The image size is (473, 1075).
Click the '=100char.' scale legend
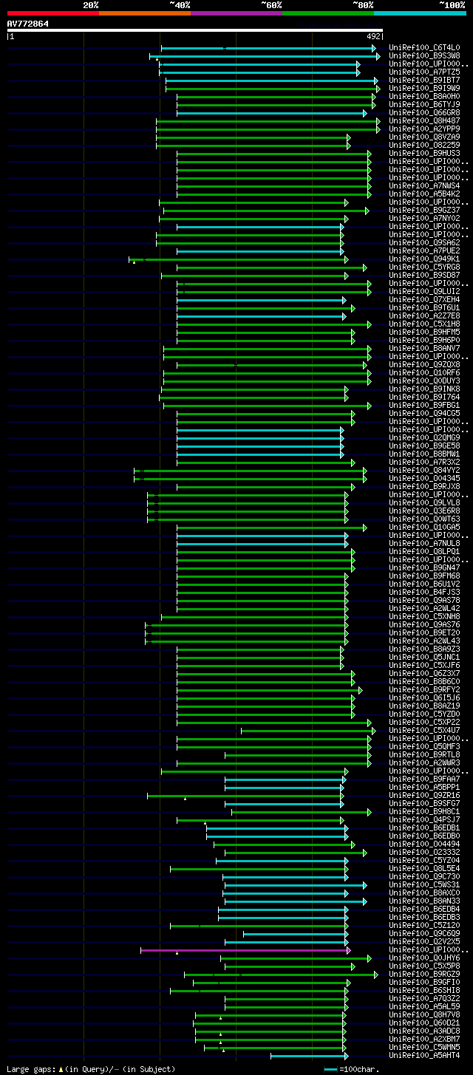click(x=353, y=1069)
